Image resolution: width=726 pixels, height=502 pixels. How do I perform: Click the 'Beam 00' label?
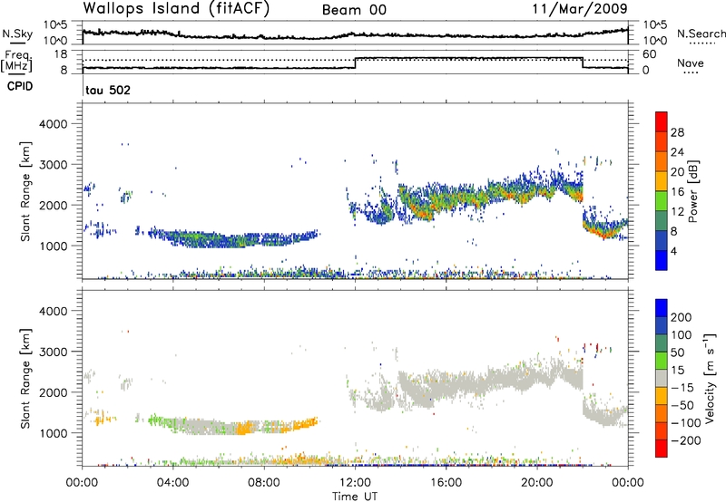point(354,10)
